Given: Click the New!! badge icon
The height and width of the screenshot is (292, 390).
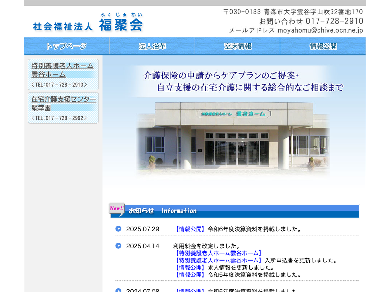Looking at the screenshot, I should click(x=117, y=209).
